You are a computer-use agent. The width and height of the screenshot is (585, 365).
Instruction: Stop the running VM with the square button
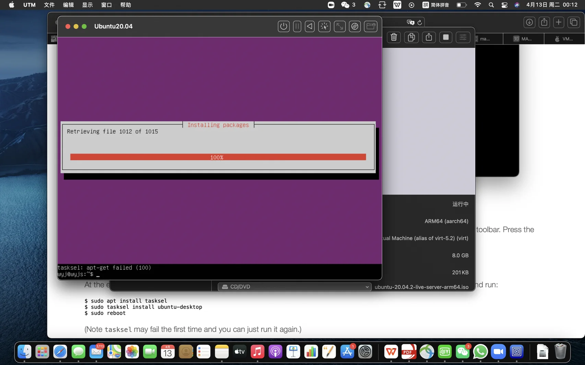446,37
